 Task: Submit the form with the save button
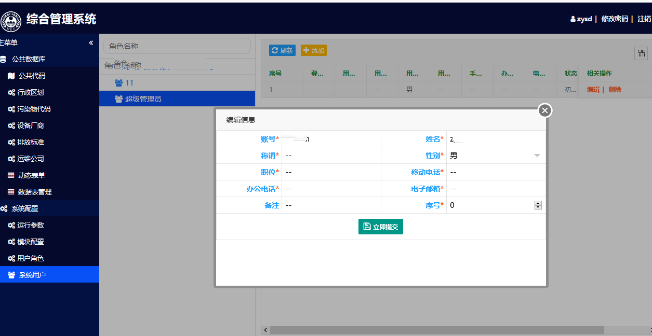[380, 227]
